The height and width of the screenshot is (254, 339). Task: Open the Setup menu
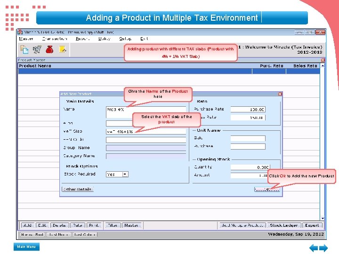click(x=125, y=39)
